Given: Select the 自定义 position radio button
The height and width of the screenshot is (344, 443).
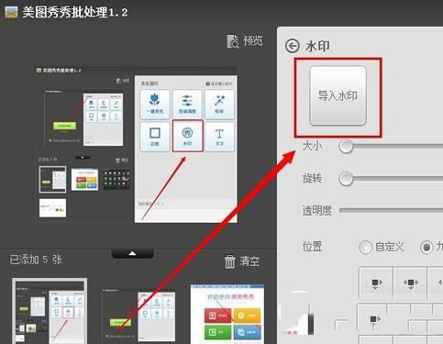Looking at the screenshot, I should point(365,247).
